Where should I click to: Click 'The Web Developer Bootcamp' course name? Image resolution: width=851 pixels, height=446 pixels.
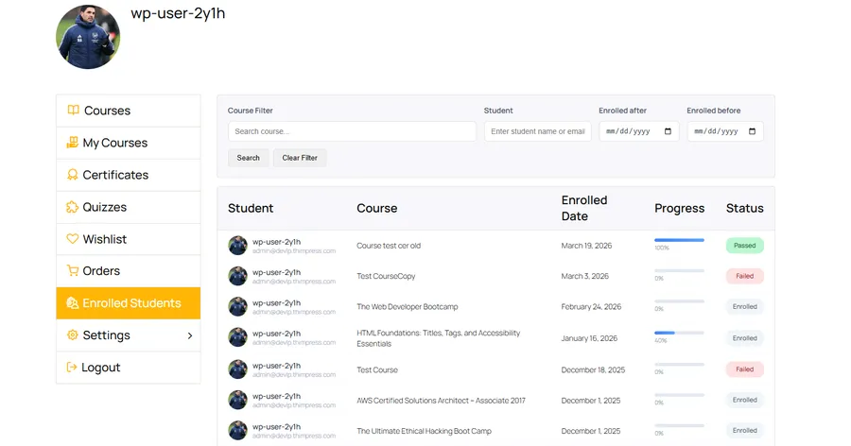[x=407, y=306]
